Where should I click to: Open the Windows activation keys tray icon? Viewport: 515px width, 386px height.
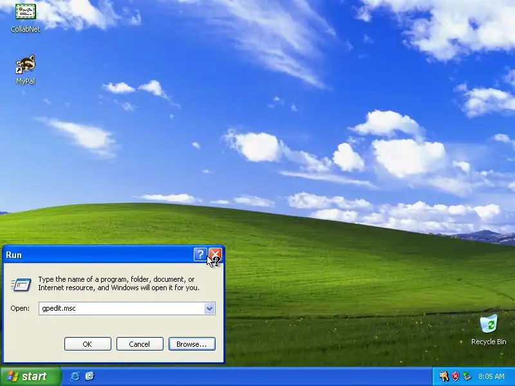click(x=444, y=376)
